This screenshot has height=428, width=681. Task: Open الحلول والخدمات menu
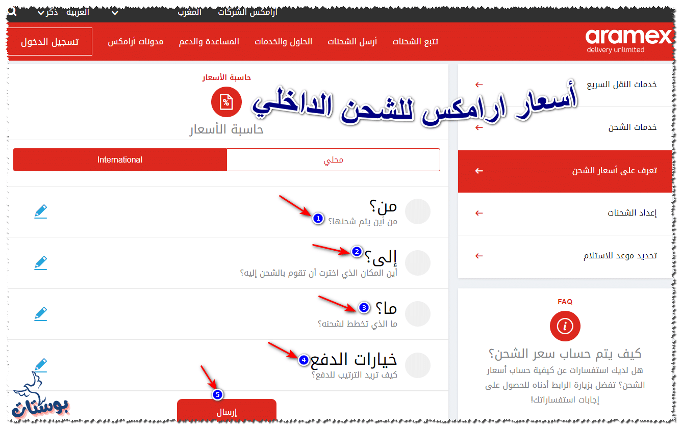[x=284, y=41]
